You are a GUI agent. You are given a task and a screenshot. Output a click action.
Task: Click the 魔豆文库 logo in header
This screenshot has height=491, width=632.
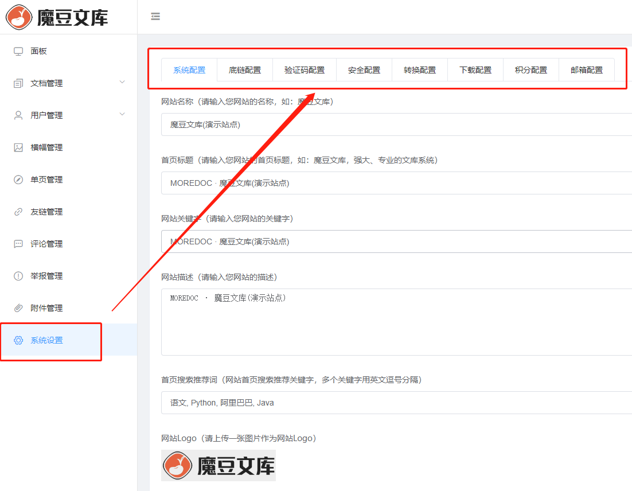coord(57,17)
